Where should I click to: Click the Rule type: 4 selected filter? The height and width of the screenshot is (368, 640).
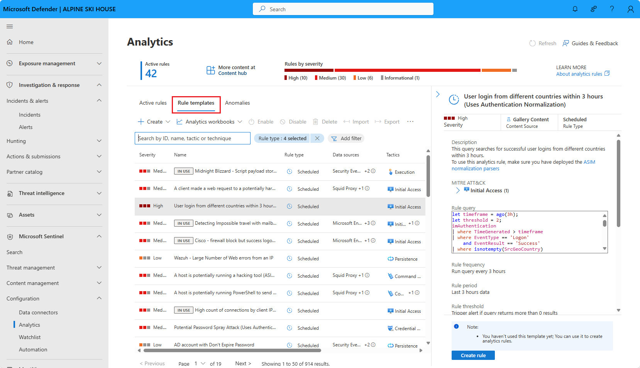point(282,138)
